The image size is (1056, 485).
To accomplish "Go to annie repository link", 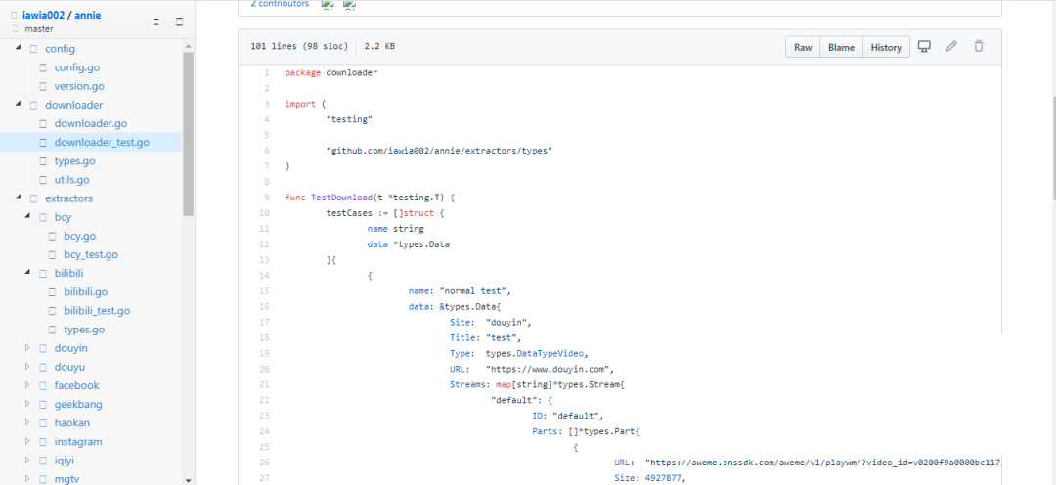I will click(88, 15).
